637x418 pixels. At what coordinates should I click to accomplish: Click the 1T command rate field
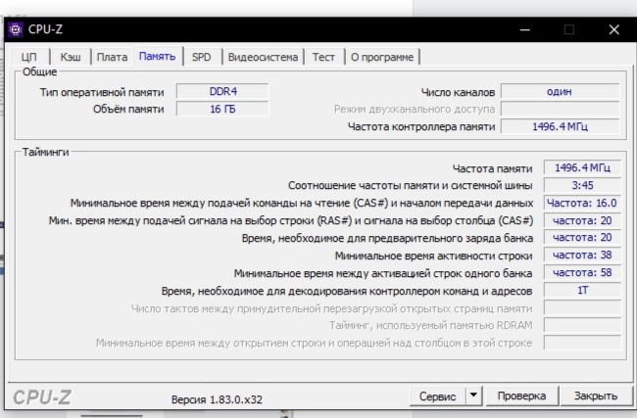(x=581, y=291)
